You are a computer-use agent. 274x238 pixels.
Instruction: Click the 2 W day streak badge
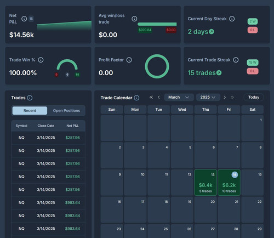coord(253,21)
